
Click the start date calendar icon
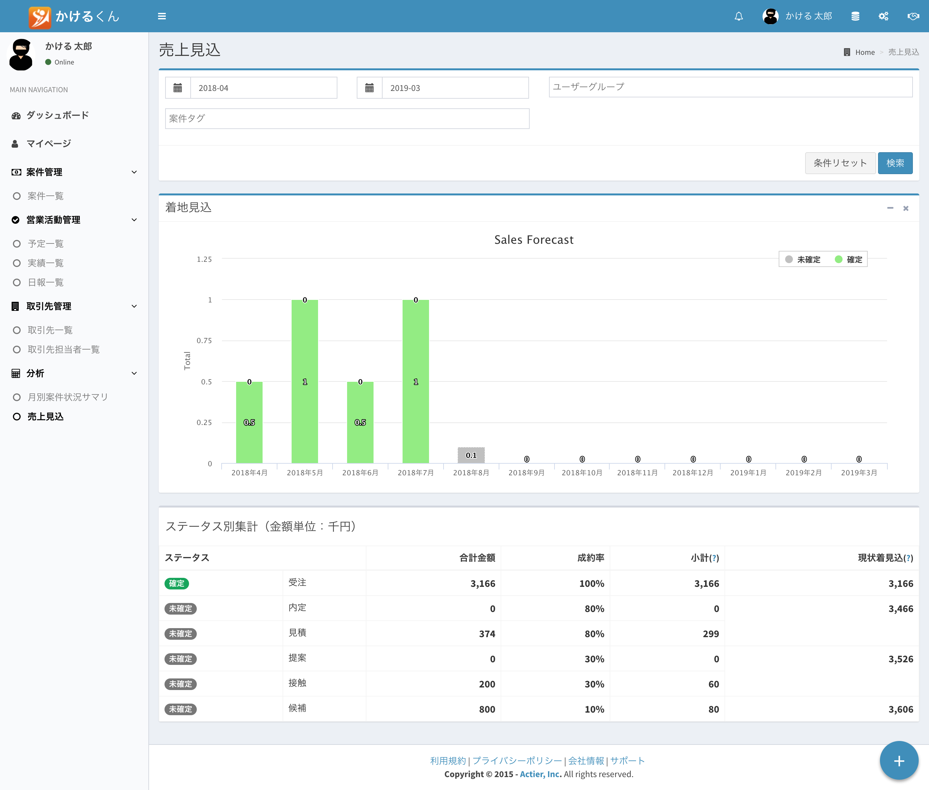pyautogui.click(x=178, y=88)
